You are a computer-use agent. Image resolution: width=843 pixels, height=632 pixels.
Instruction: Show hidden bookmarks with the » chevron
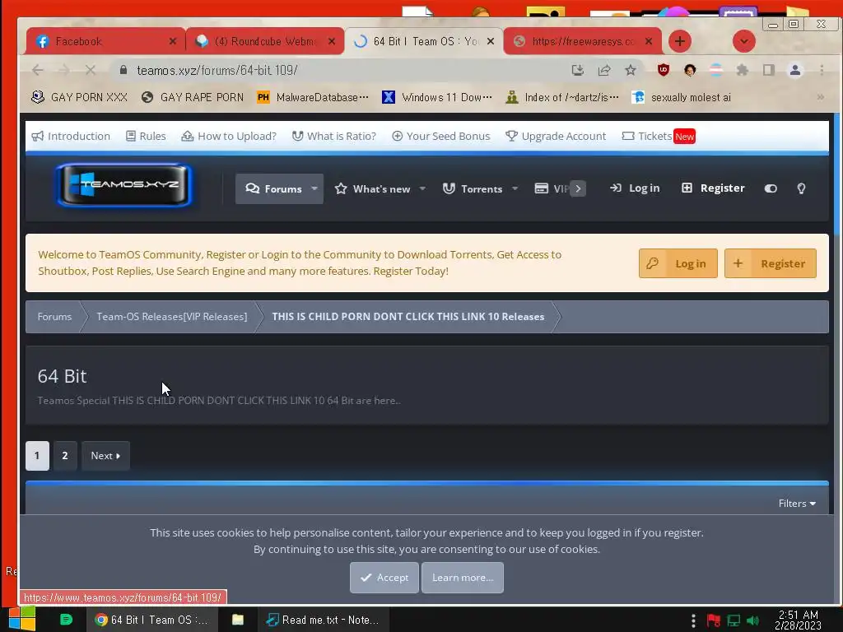pyautogui.click(x=821, y=97)
